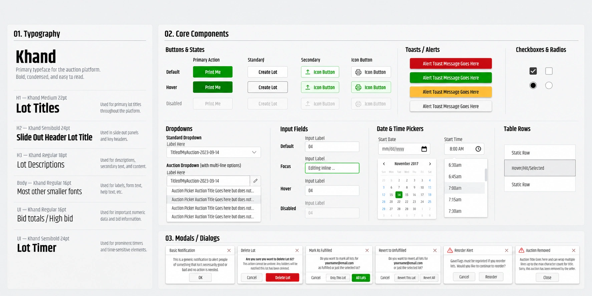Screen dimensions: 592x296
Task: Select first Auction Picker option in list
Action: coord(214,191)
